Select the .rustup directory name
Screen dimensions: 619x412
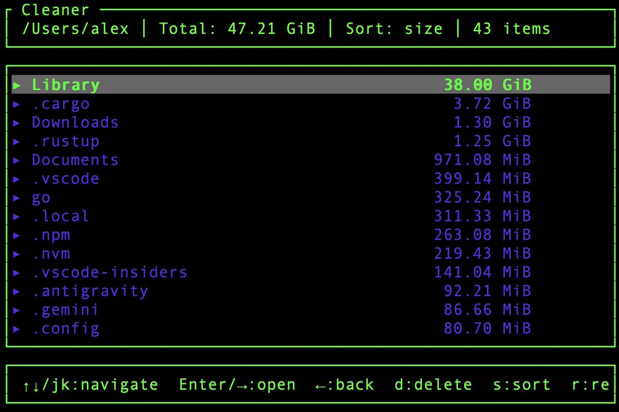pyautogui.click(x=66, y=141)
